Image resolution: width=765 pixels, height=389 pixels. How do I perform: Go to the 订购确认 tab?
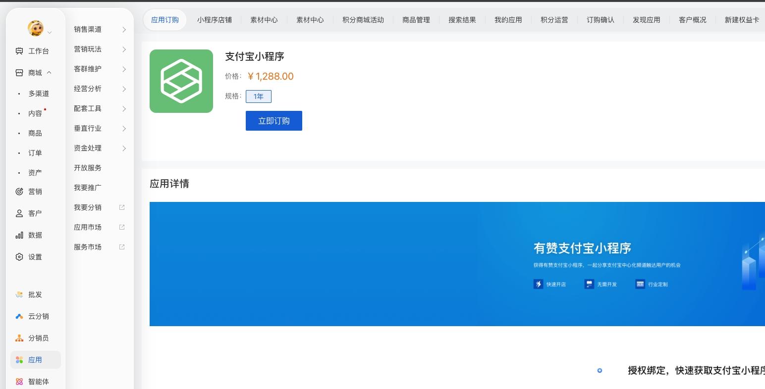[x=601, y=20]
